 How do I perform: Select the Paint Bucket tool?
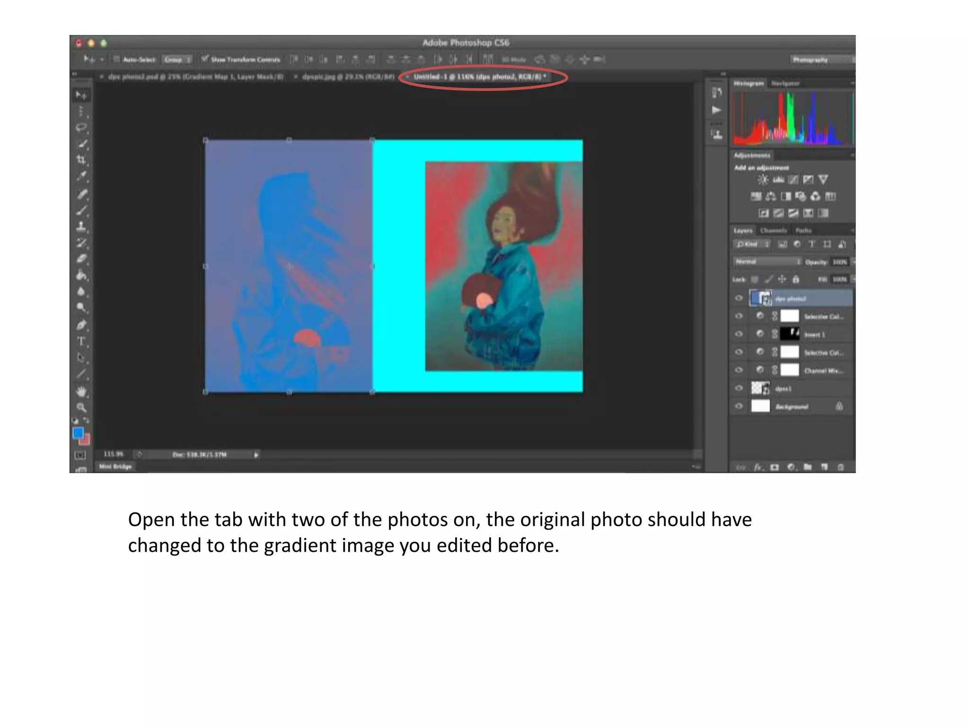click(81, 275)
